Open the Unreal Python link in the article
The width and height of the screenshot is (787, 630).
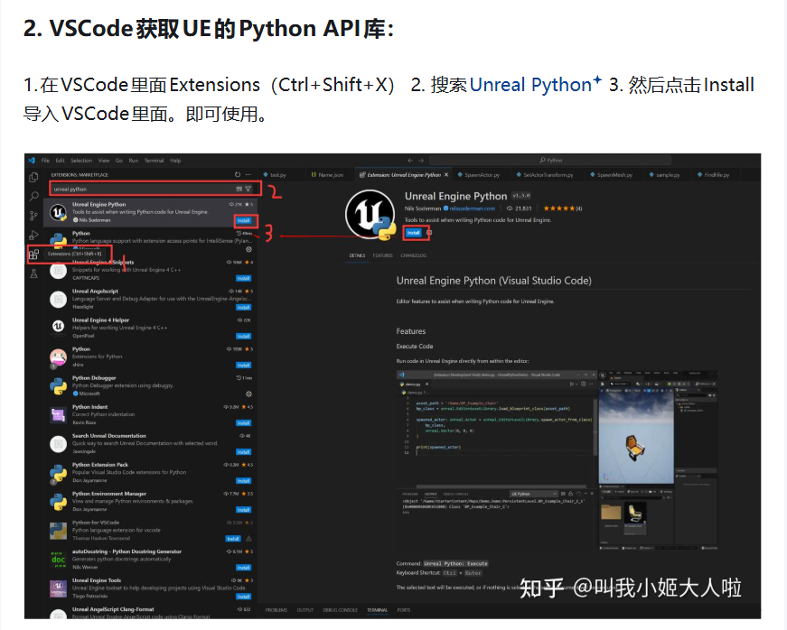(x=536, y=85)
